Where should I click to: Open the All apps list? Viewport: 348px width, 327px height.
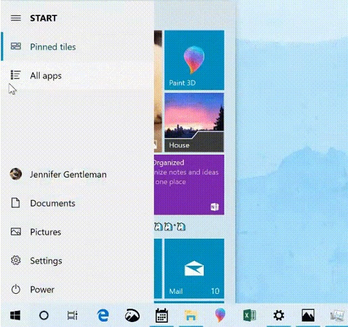click(77, 75)
